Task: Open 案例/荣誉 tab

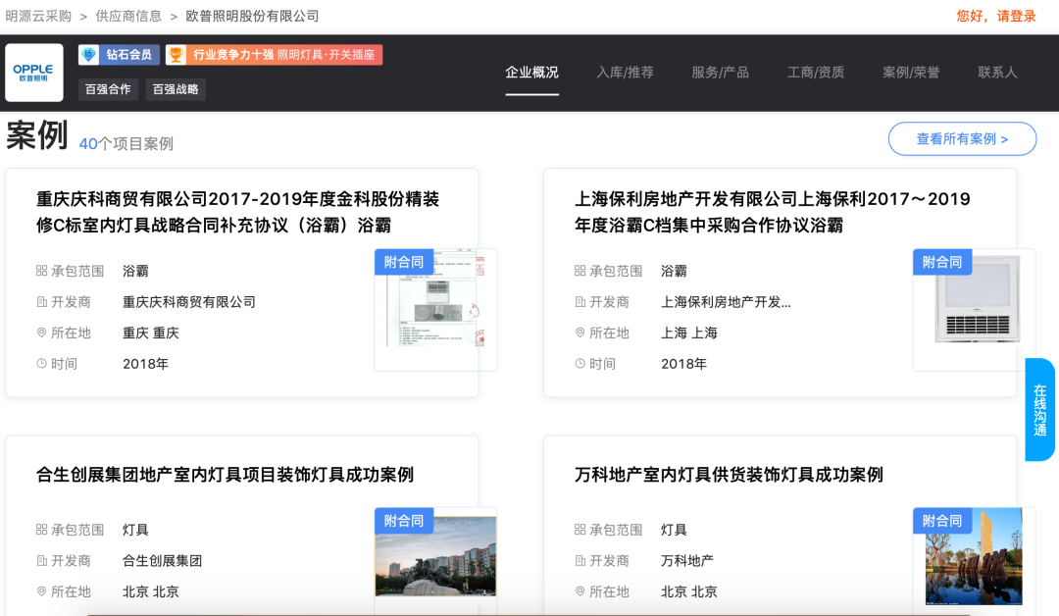Action: (910, 73)
